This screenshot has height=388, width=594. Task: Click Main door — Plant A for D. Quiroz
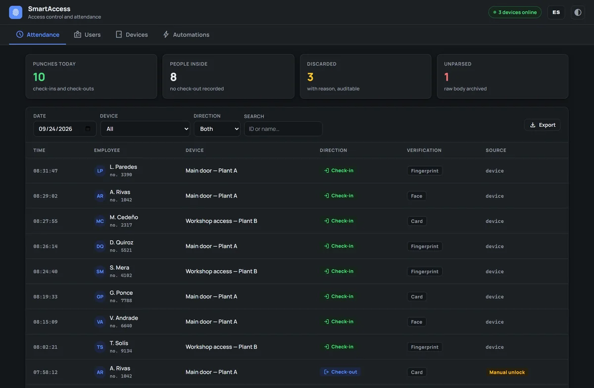211,246
